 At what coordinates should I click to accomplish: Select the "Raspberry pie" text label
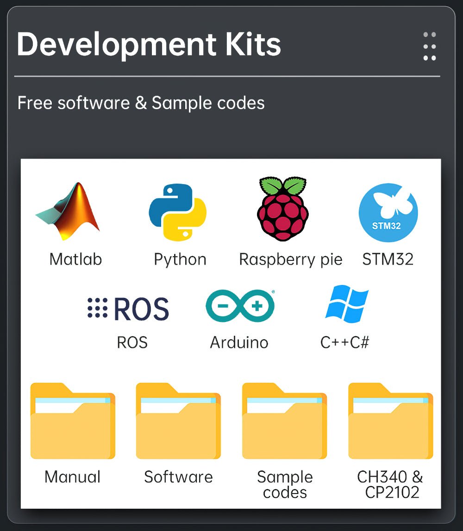(290, 259)
